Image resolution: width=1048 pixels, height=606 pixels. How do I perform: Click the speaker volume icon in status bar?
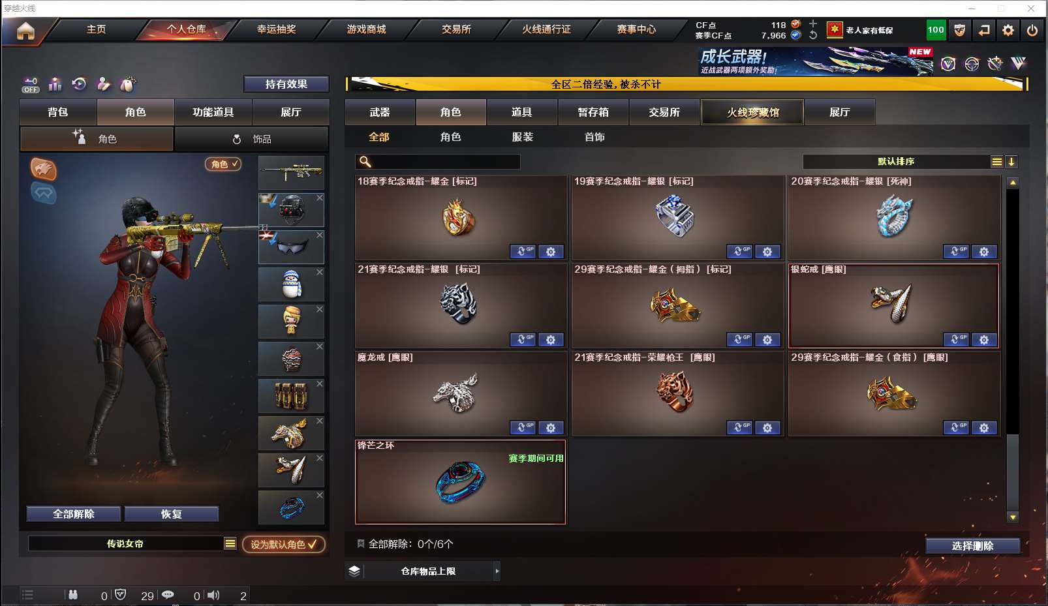(213, 595)
